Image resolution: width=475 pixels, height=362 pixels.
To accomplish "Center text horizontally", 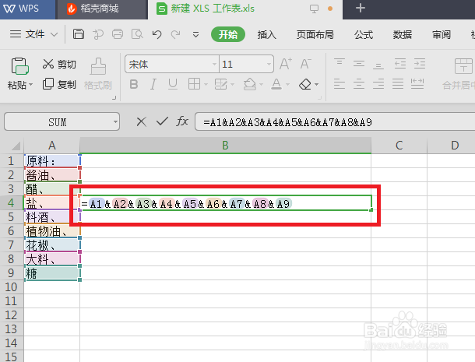I will pyautogui.click(x=359, y=83).
